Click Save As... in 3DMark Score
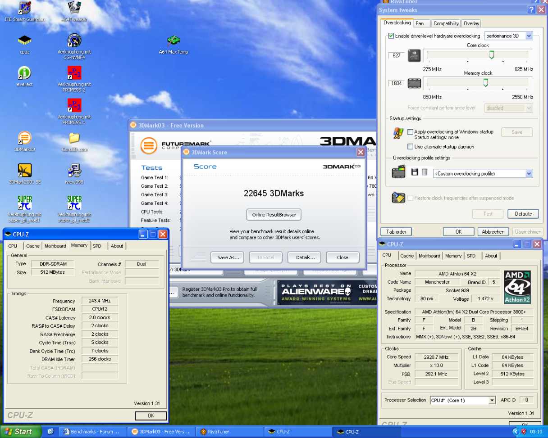The height and width of the screenshot is (438, 548). pos(227,257)
